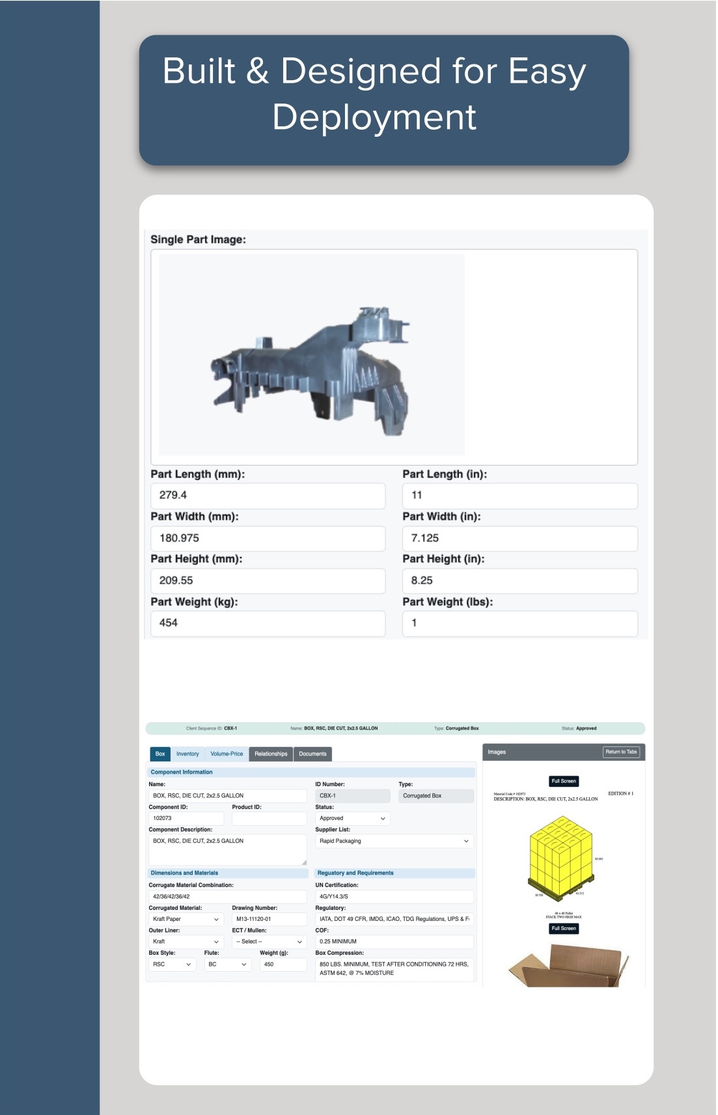Screen dimensions: 718x1115
Task: Click the Component Description resize handle
Action: pyautogui.click(x=304, y=862)
